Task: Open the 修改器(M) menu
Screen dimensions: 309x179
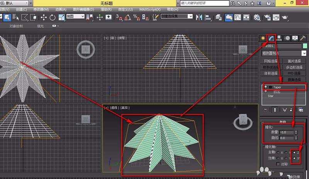Action: pyautogui.click(x=41, y=9)
